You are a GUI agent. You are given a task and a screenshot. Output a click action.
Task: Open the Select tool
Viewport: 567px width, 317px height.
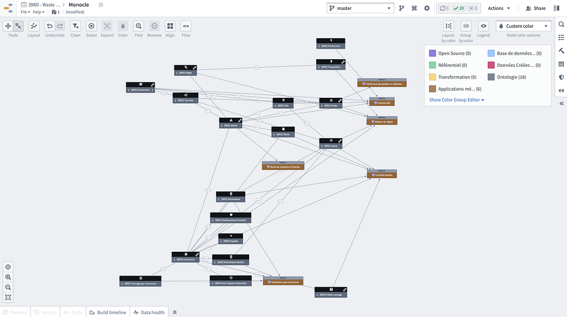(91, 26)
